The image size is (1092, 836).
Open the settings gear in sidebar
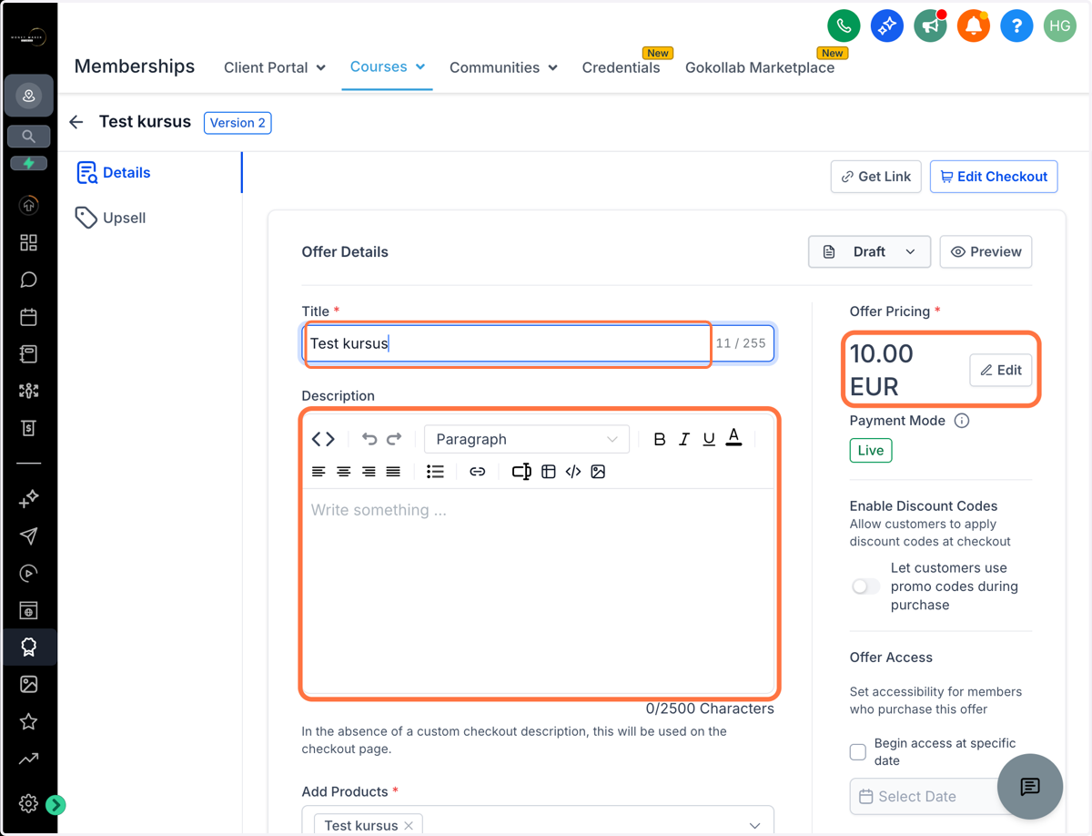(28, 803)
